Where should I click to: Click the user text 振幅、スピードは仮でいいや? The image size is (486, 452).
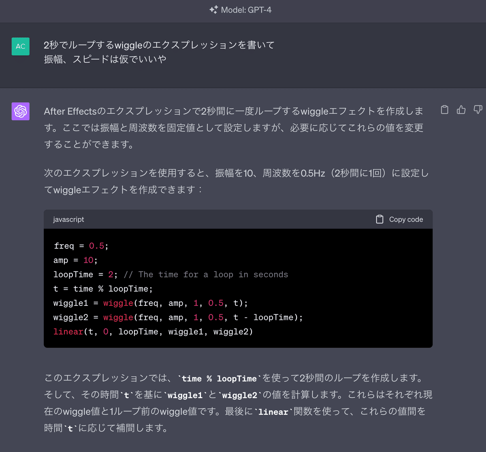coord(105,59)
